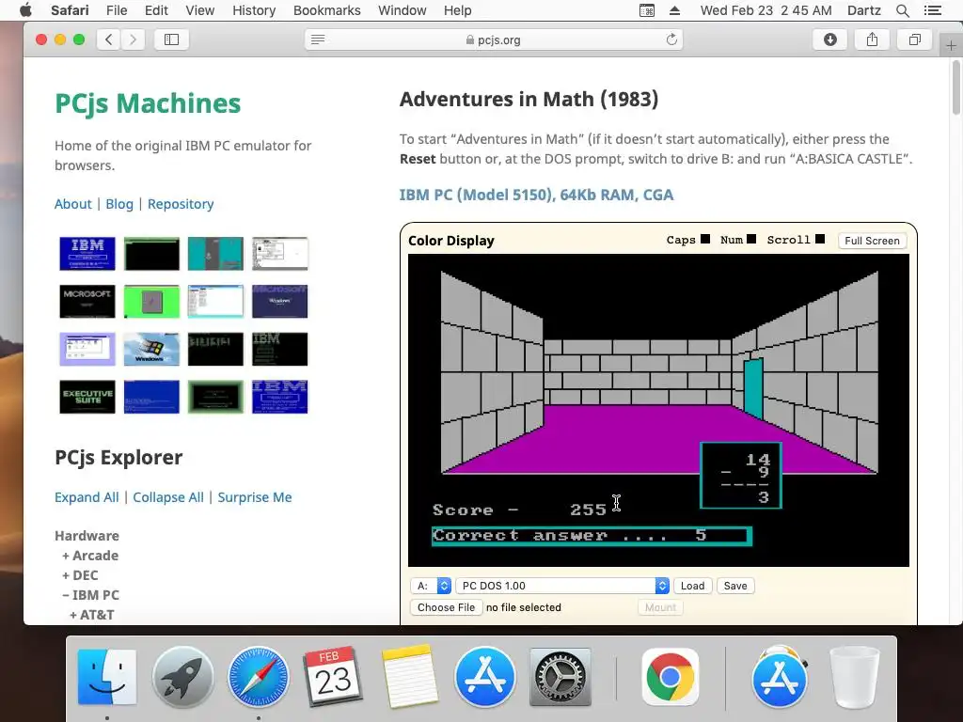Screen dimensions: 963x722
Task: Open Calendar in the Dock
Action: (x=334, y=677)
